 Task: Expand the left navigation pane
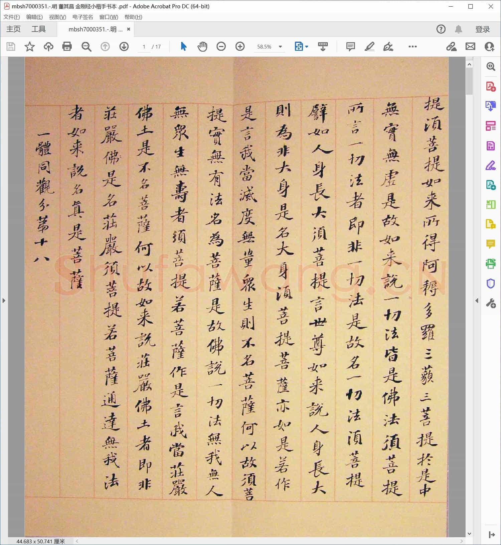[4, 301]
